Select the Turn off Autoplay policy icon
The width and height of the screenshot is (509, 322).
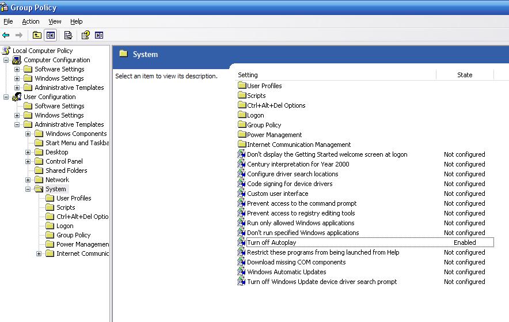[241, 243]
